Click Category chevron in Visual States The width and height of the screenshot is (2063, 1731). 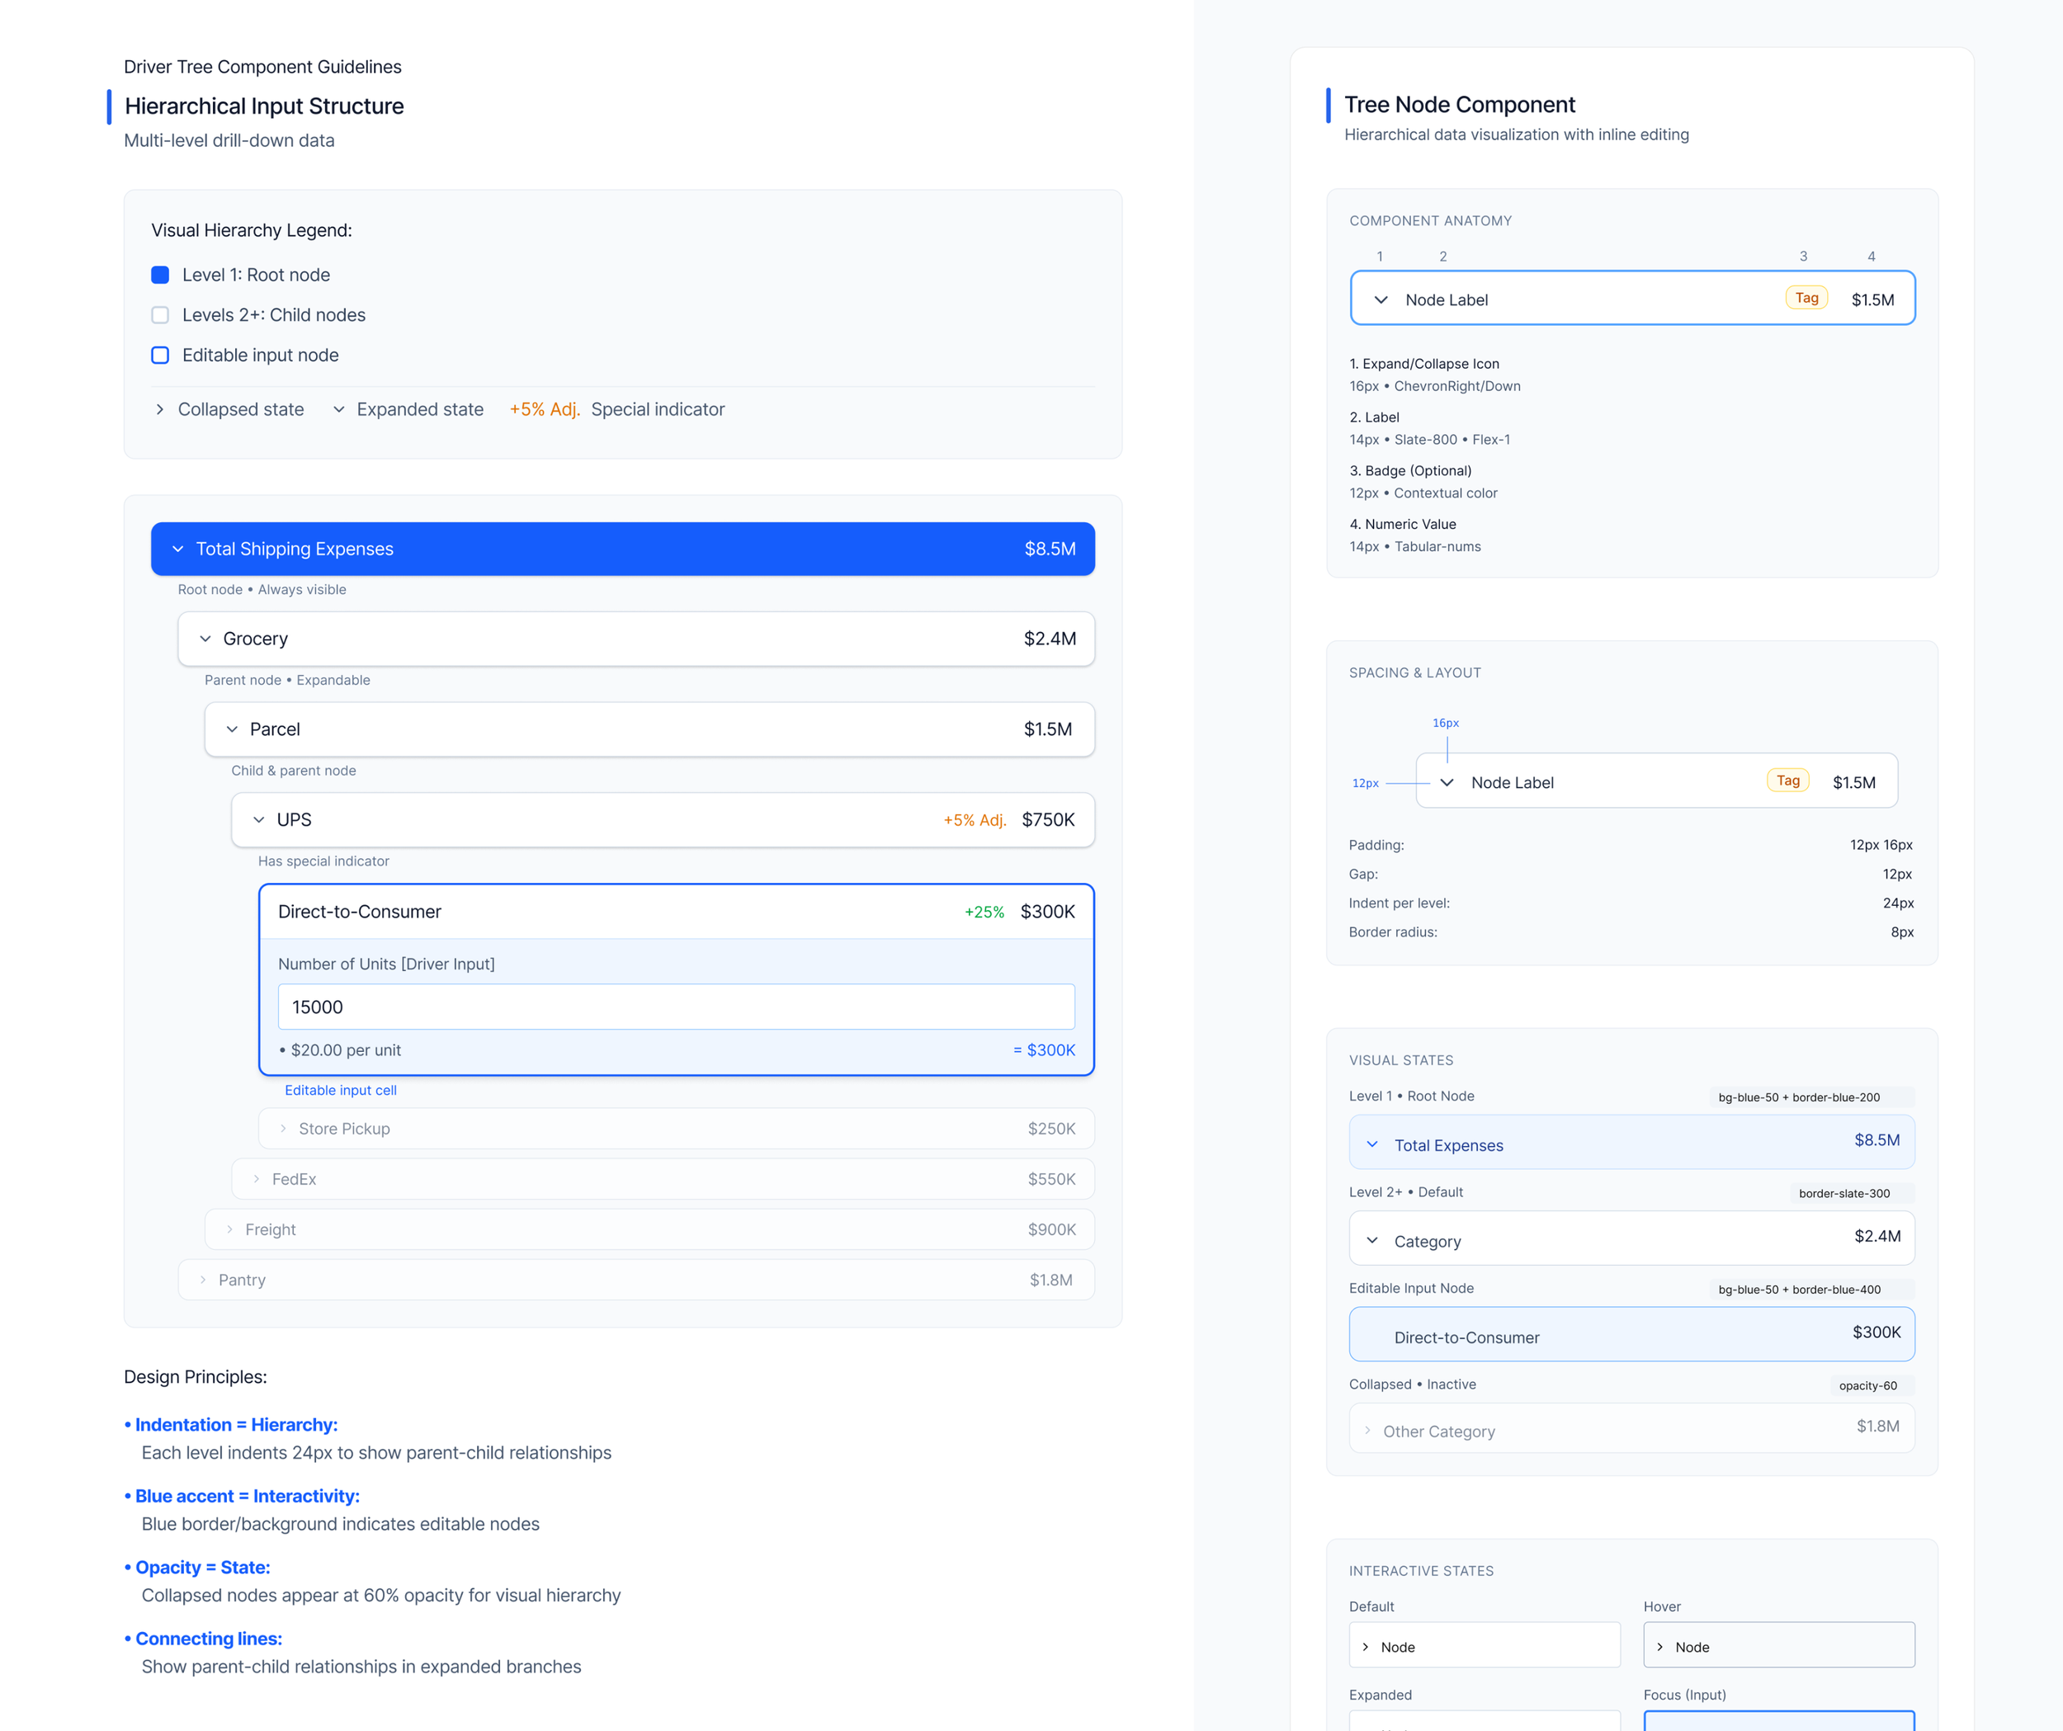tap(1371, 1241)
